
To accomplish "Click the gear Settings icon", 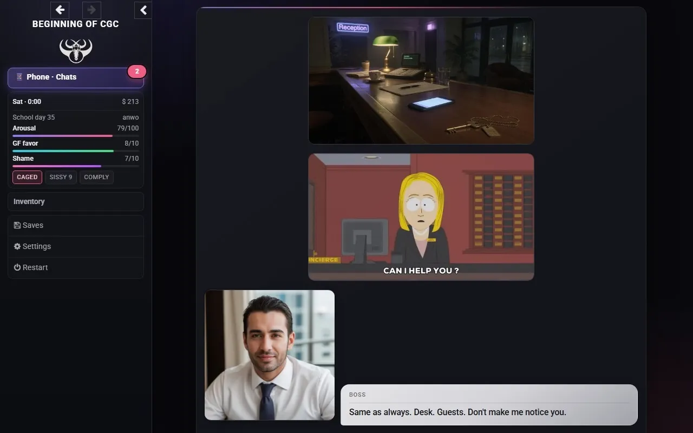I will pyautogui.click(x=17, y=246).
